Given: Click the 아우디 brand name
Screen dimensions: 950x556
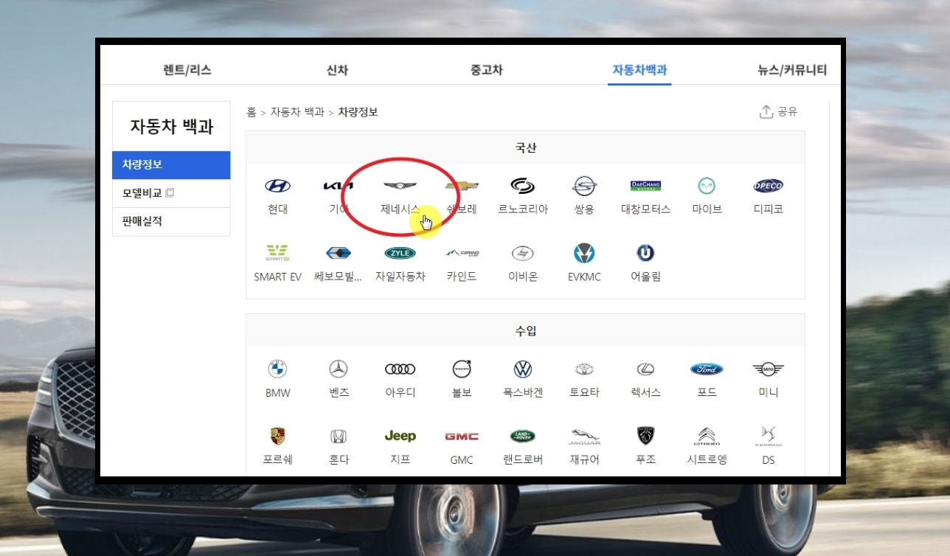Looking at the screenshot, I should (400, 392).
